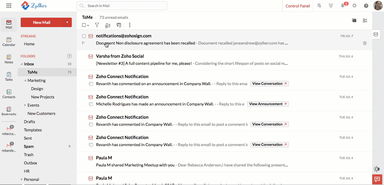Click the View Conversation button for Revanth's comment
This screenshot has width=384, height=185.
269,83
